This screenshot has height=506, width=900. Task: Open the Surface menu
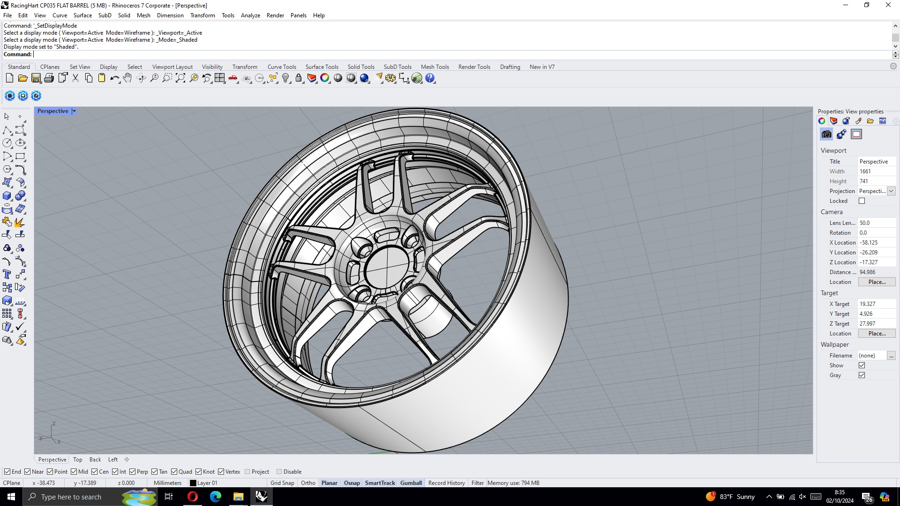point(82,15)
